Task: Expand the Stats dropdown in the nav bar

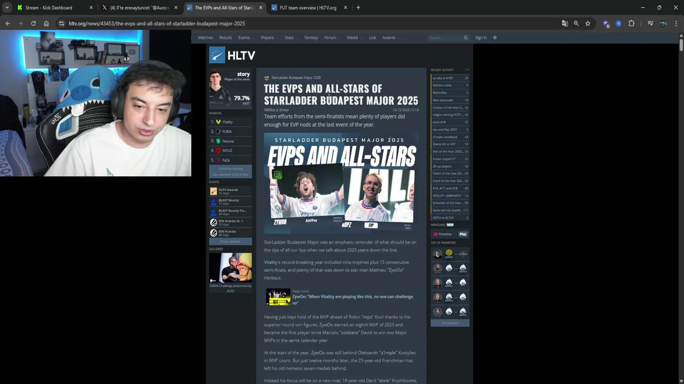Action: click(x=290, y=38)
